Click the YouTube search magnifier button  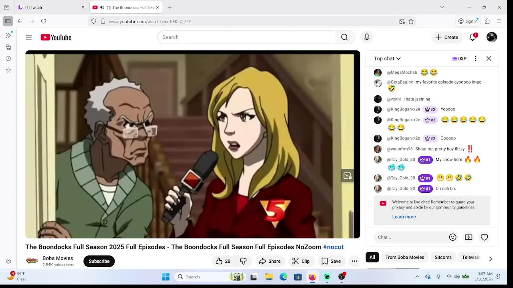pyautogui.click(x=344, y=37)
